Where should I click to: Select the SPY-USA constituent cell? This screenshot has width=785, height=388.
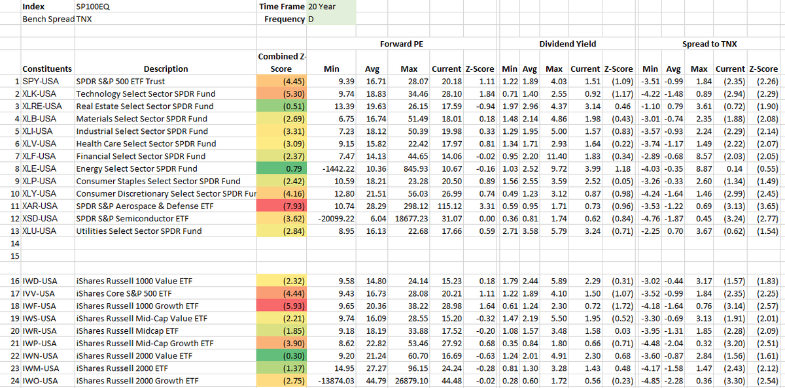point(48,81)
